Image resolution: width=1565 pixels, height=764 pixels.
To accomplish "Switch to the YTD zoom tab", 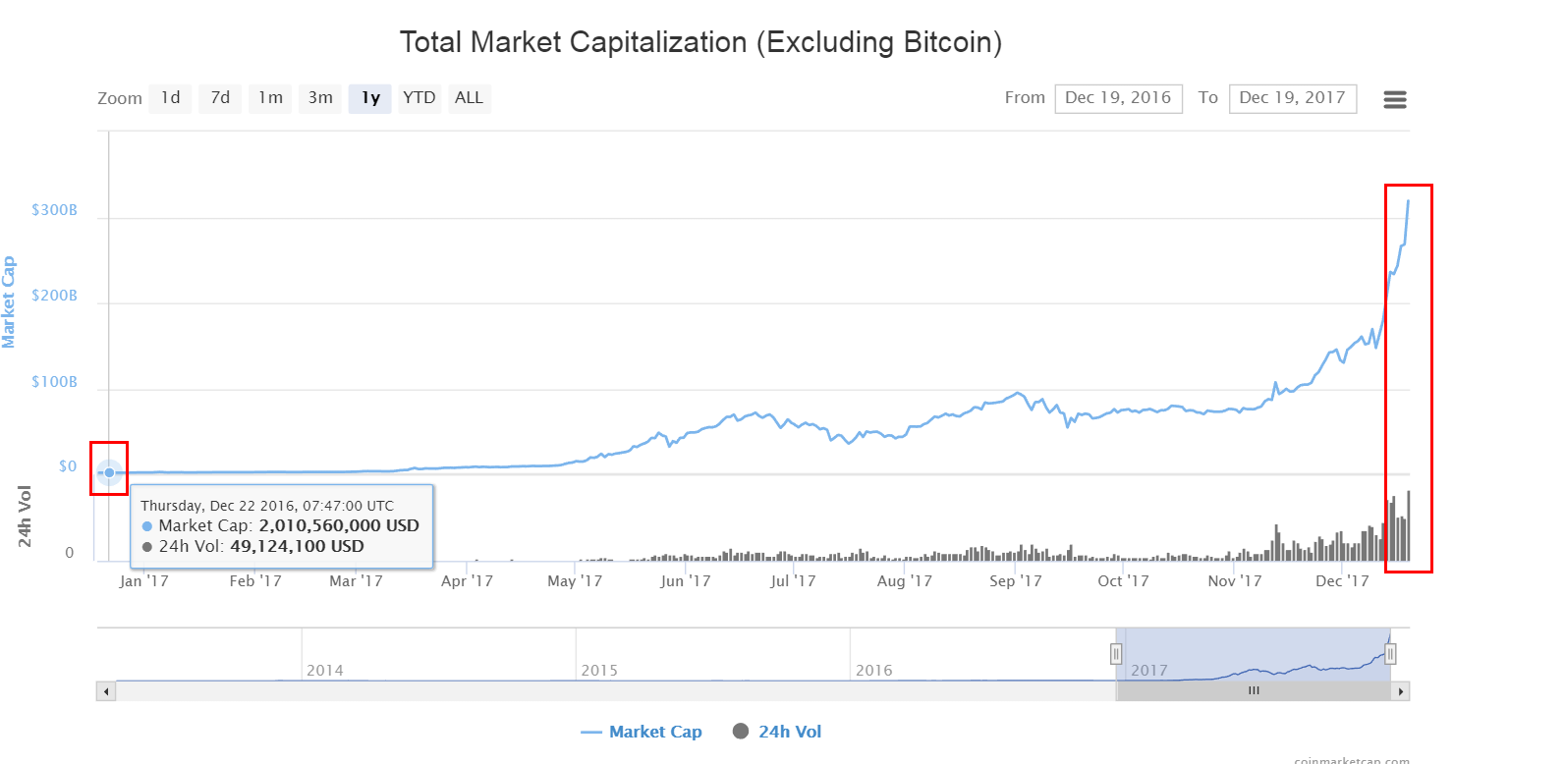I will (419, 97).
